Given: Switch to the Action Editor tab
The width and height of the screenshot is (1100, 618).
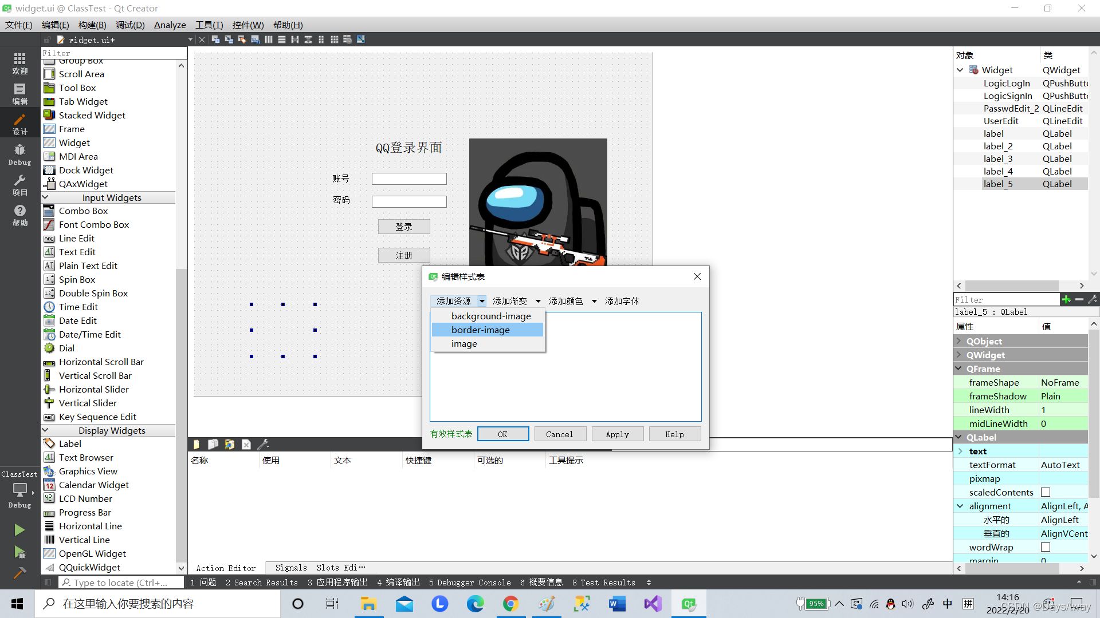Looking at the screenshot, I should tap(226, 568).
